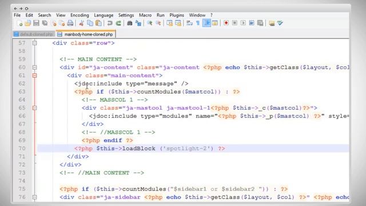The height and width of the screenshot is (206, 366).
Task: Click the Close All documents icon
Action: point(62,23)
